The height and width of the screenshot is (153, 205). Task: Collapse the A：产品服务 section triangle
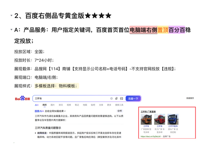12,30
